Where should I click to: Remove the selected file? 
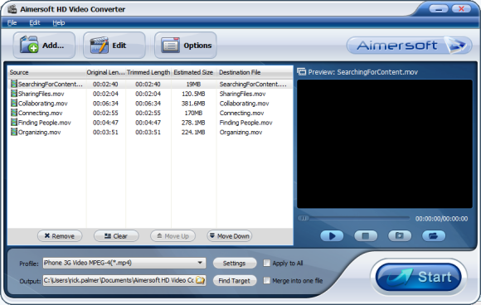click(x=60, y=236)
